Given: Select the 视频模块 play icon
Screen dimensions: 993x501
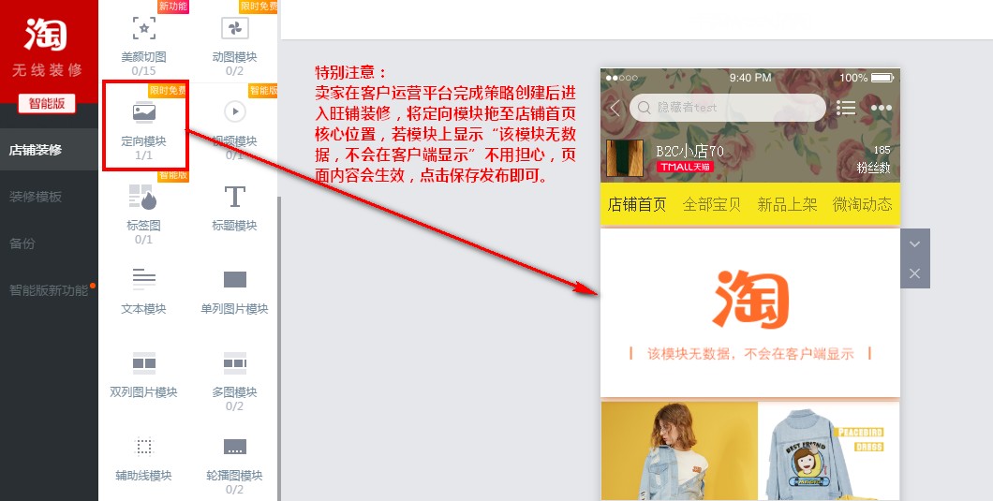Looking at the screenshot, I should point(235,111).
